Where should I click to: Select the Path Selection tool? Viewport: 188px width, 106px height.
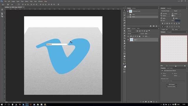[x=125, y=51]
